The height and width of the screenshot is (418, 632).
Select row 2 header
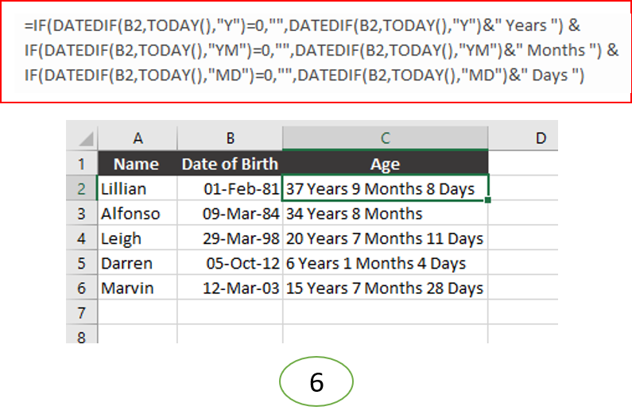[82, 188]
